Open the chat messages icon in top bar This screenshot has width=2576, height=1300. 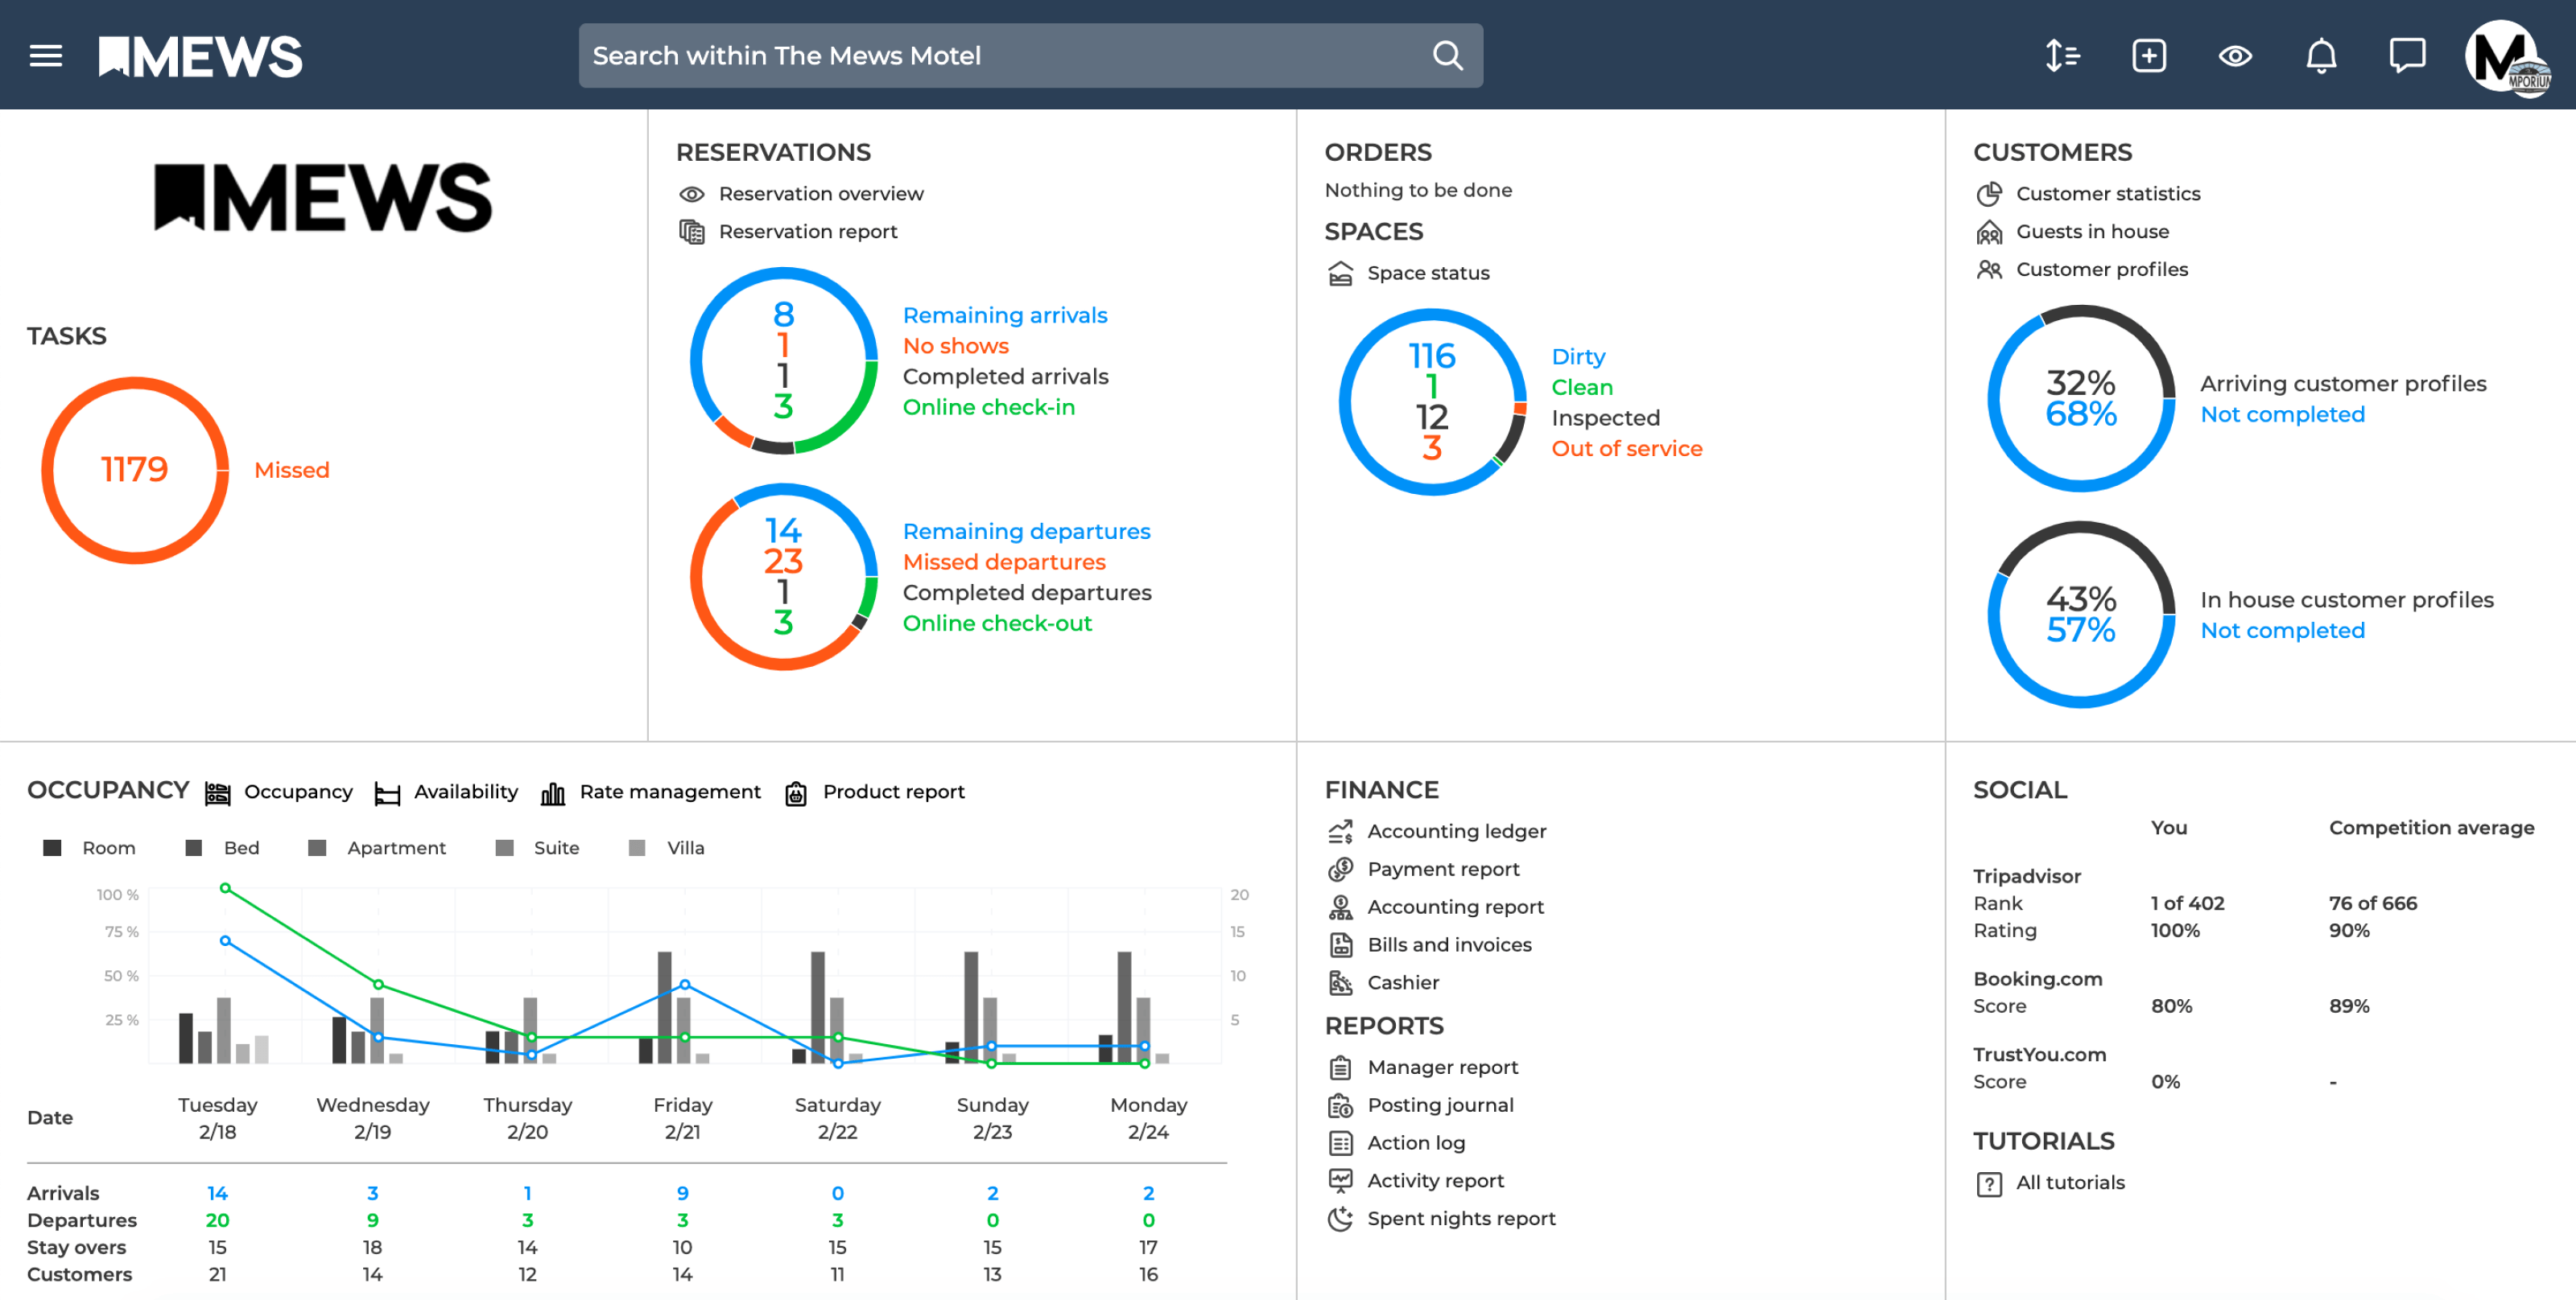point(2407,55)
